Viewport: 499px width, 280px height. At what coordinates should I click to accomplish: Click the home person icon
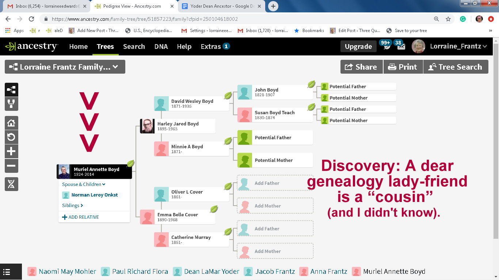coord(11,123)
